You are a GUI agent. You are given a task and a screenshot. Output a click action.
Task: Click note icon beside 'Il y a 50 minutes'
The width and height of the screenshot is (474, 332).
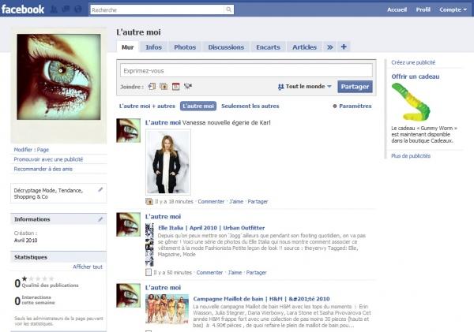(x=149, y=272)
